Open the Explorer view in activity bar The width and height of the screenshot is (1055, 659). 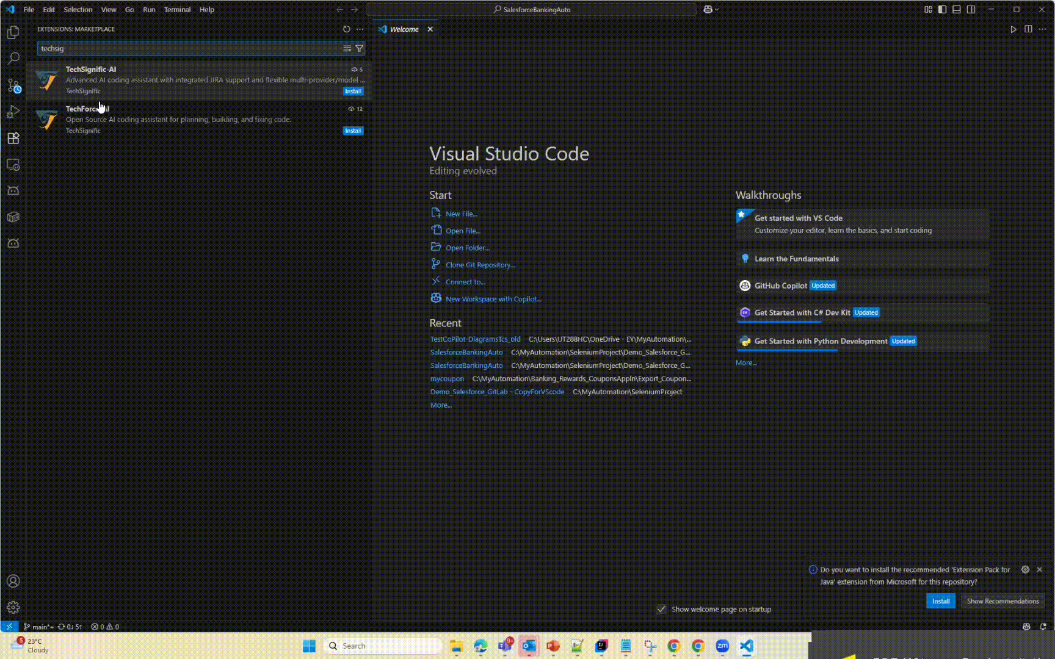(x=13, y=32)
